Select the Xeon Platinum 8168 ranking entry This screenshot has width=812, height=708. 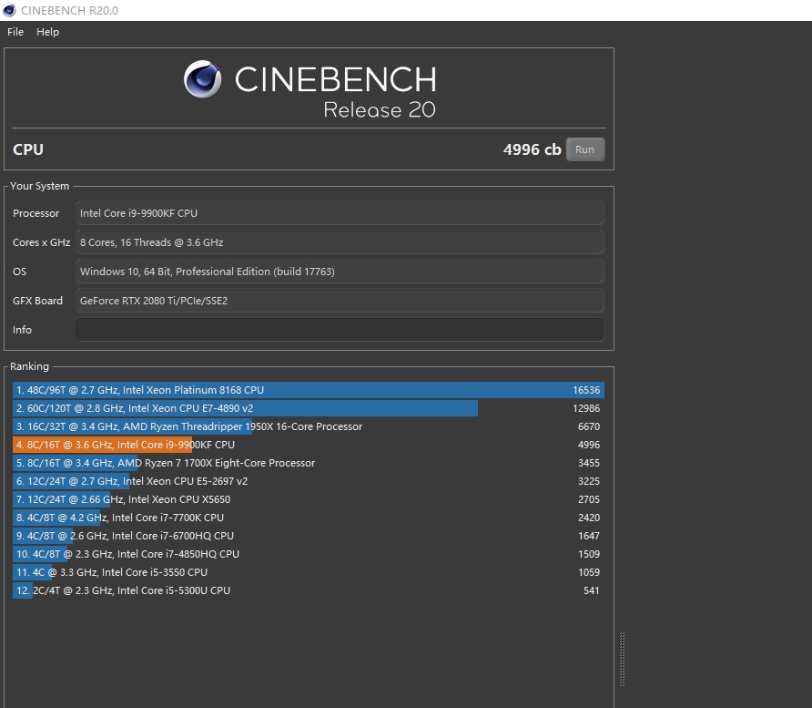pos(308,390)
